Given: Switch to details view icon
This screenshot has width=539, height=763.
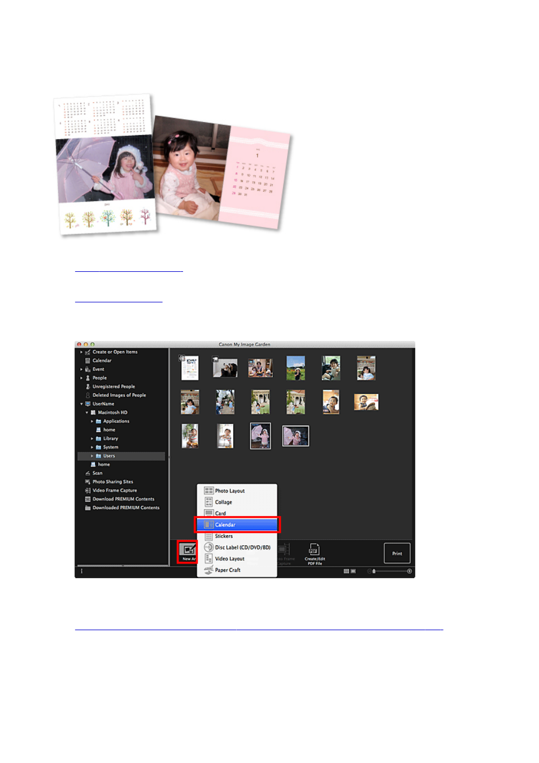Looking at the screenshot, I should 353,571.
